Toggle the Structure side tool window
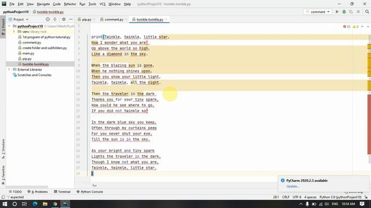This screenshot has height=208, width=371. tap(3, 148)
